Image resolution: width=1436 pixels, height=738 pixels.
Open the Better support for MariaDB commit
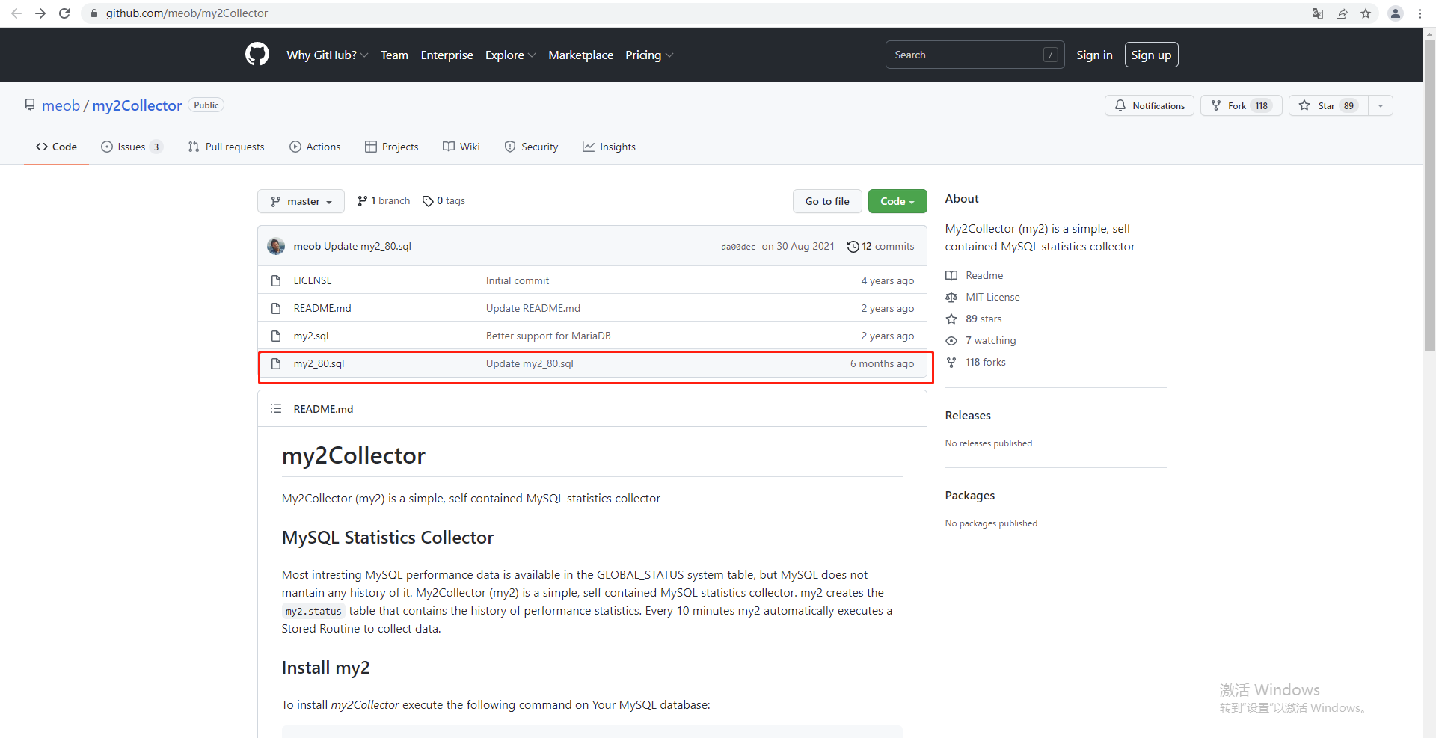click(548, 336)
